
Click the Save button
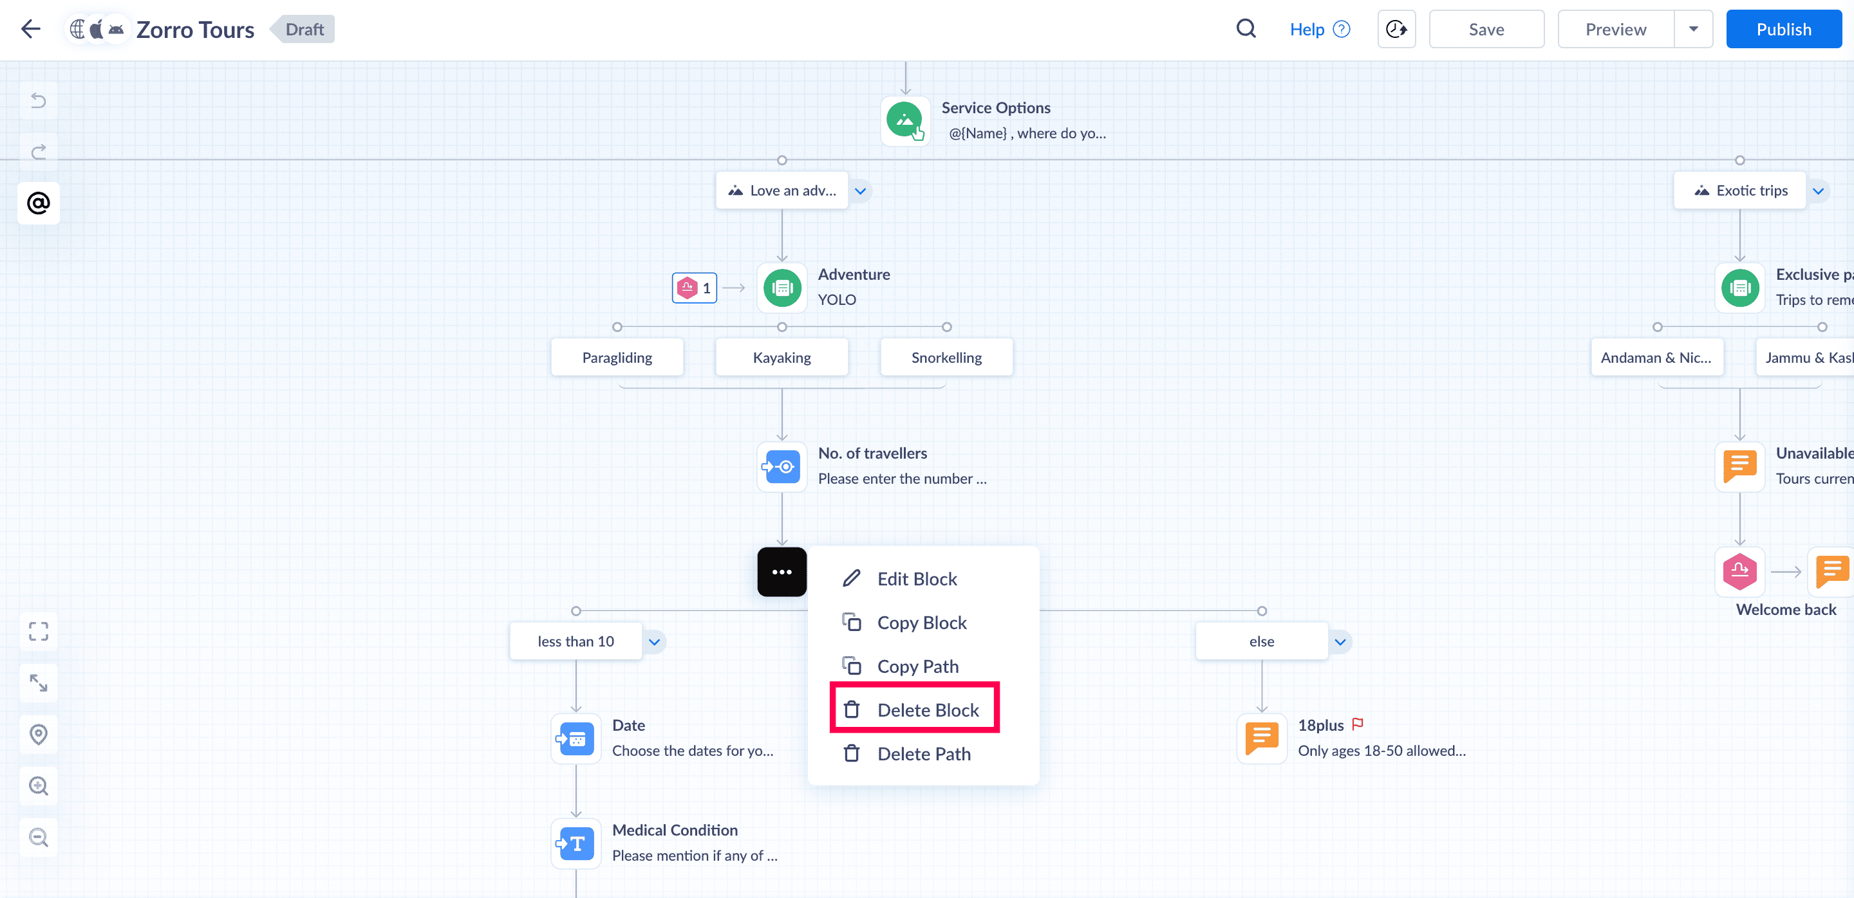coord(1486,30)
